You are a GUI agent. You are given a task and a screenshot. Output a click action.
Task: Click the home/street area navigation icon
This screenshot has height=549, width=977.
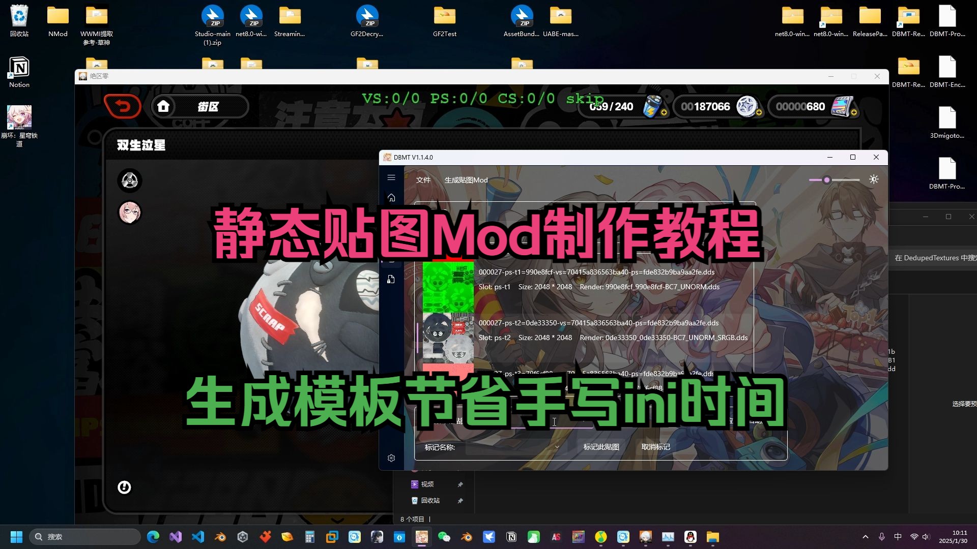[164, 107]
